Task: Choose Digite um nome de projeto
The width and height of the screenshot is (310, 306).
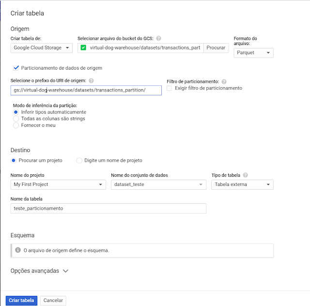Action: tap(79, 161)
